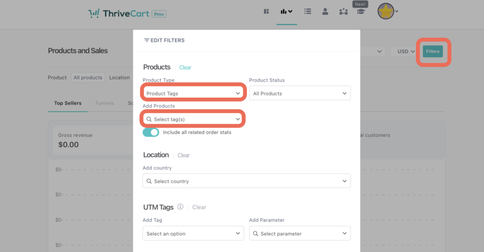This screenshot has width=484, height=252.
Task: Click the graduation cap Learn icon
Action: 360,12
